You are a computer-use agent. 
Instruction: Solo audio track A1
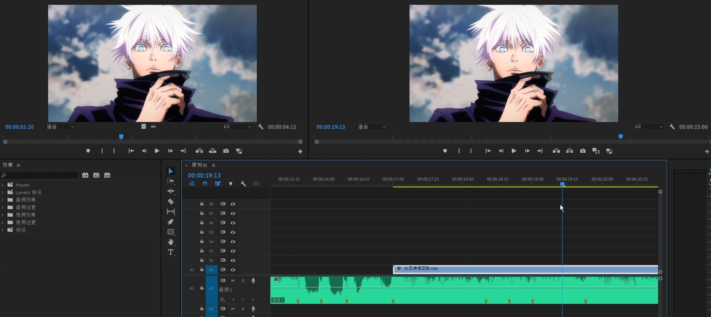[243, 281]
